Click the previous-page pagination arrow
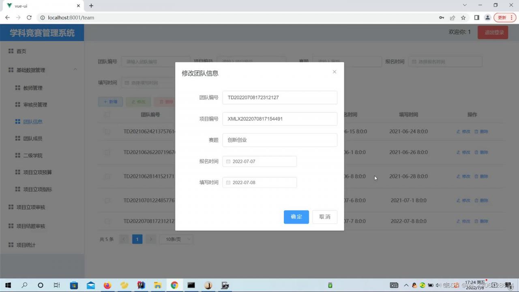The image size is (519, 292). (124, 239)
